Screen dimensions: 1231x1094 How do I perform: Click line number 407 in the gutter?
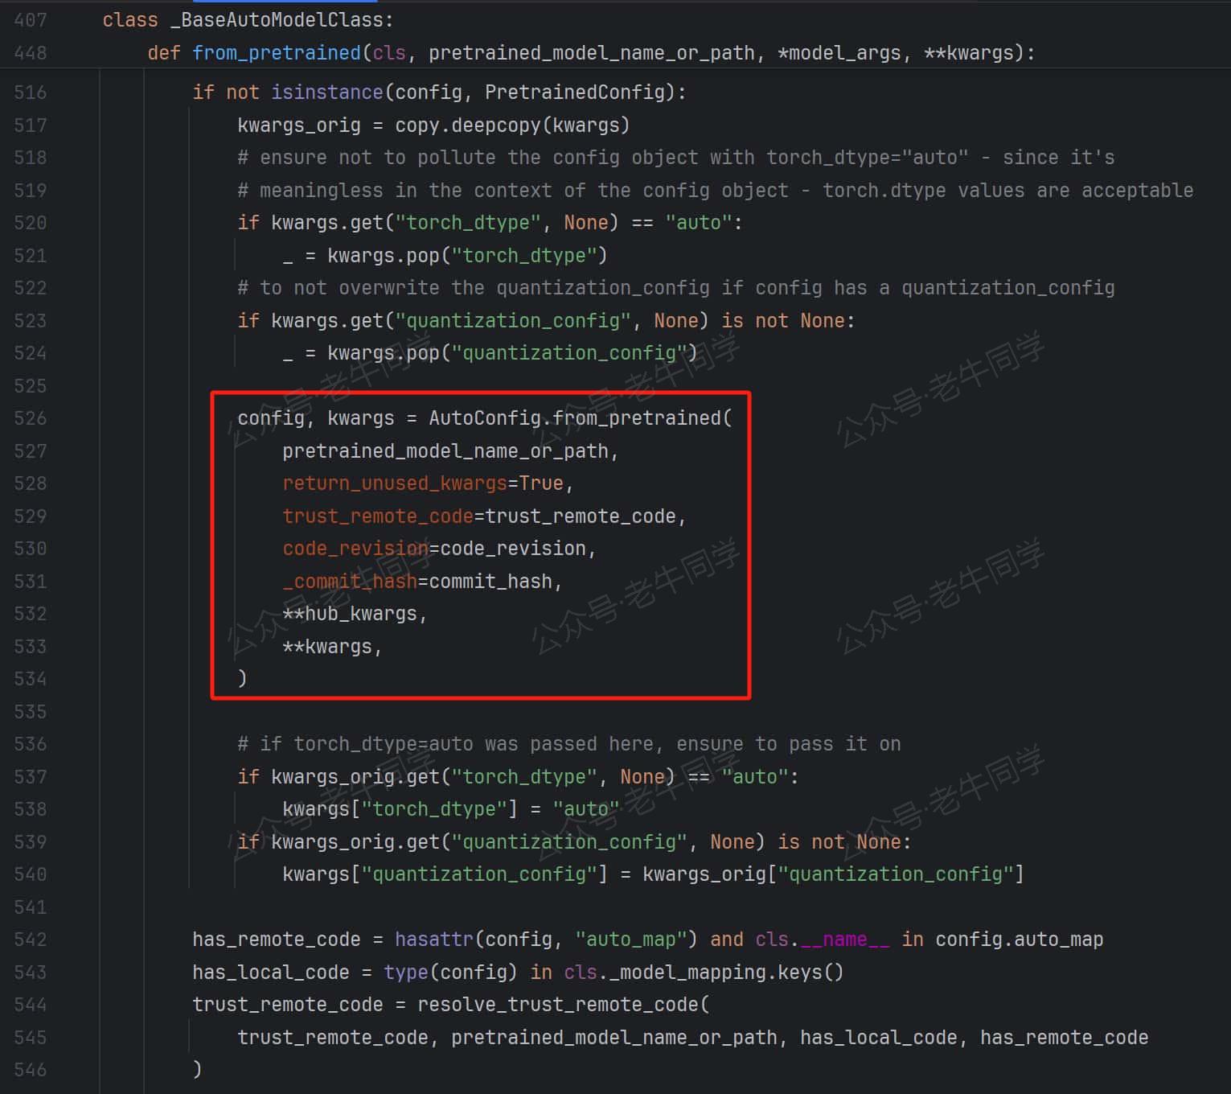point(31,20)
